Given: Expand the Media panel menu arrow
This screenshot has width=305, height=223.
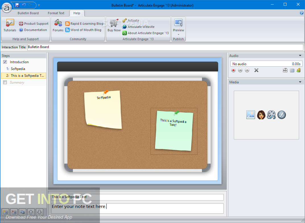Looking at the screenshot, I should (300, 82).
